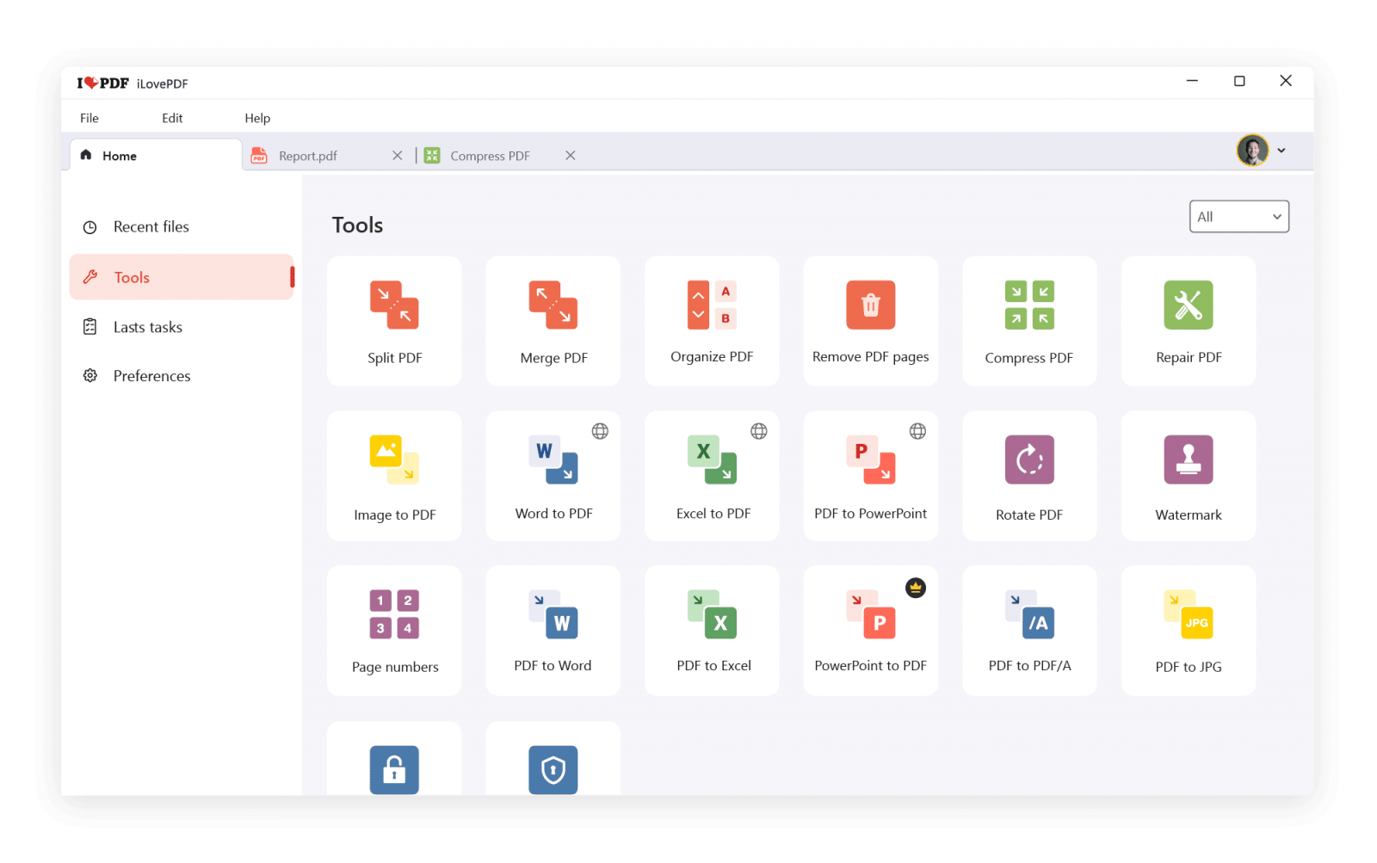Open the Split PDF tool
Viewport: 1377px width, 863px height.
coord(394,321)
